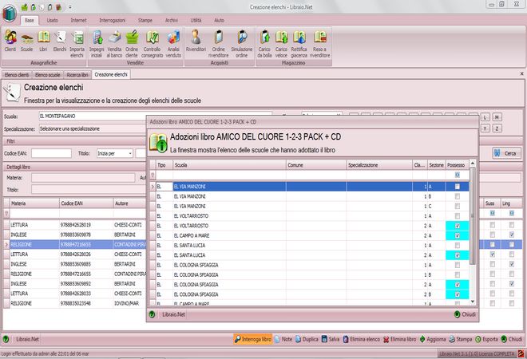Launch Importa elenchi from the ribbon
This screenshot has height=359, width=527.
pyautogui.click(x=77, y=44)
